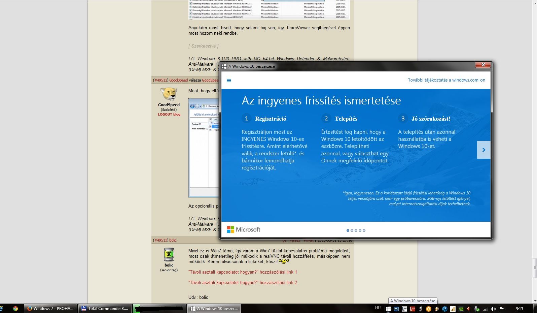Open the update list screenshot thumbnail in the top post
Screen dimensions: 537x313
coord(269,9)
